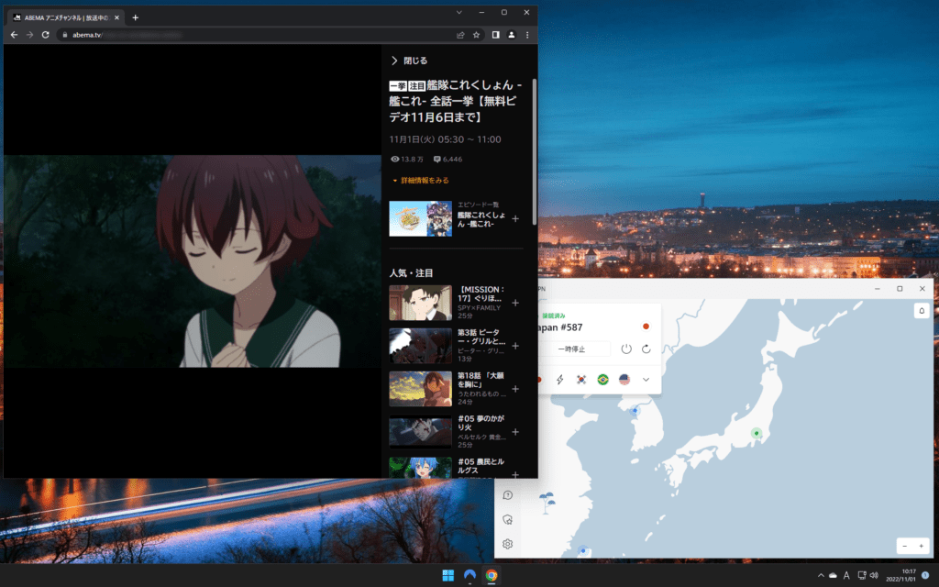Image resolution: width=939 pixels, height=587 pixels.
Task: Add 第18話 大願を胸に to my list
Action: [x=515, y=389]
